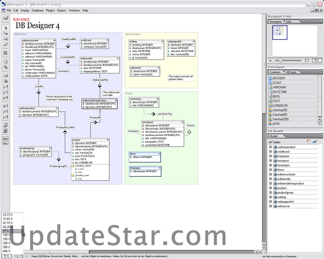Click the new table icon beside All Tables

(x=309, y=142)
